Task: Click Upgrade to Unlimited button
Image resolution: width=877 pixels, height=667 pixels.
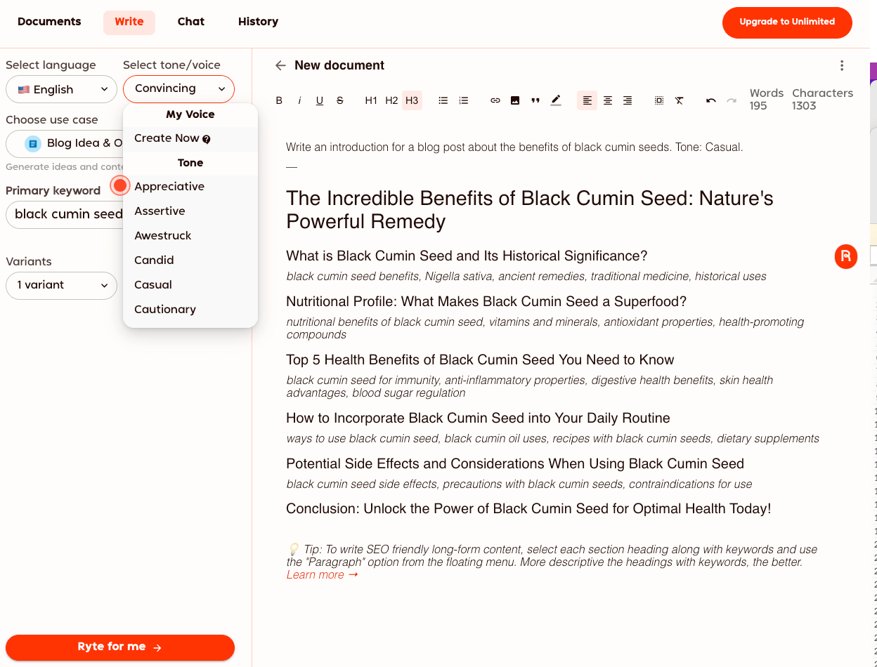Action: [x=787, y=22]
